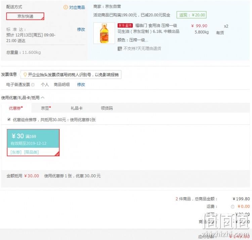This screenshot has width=252, height=240.
Task: Click the 京东超市 badge
Action: point(125,26)
